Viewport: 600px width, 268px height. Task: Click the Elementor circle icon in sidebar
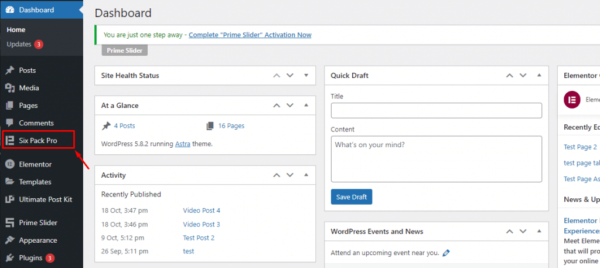10,164
